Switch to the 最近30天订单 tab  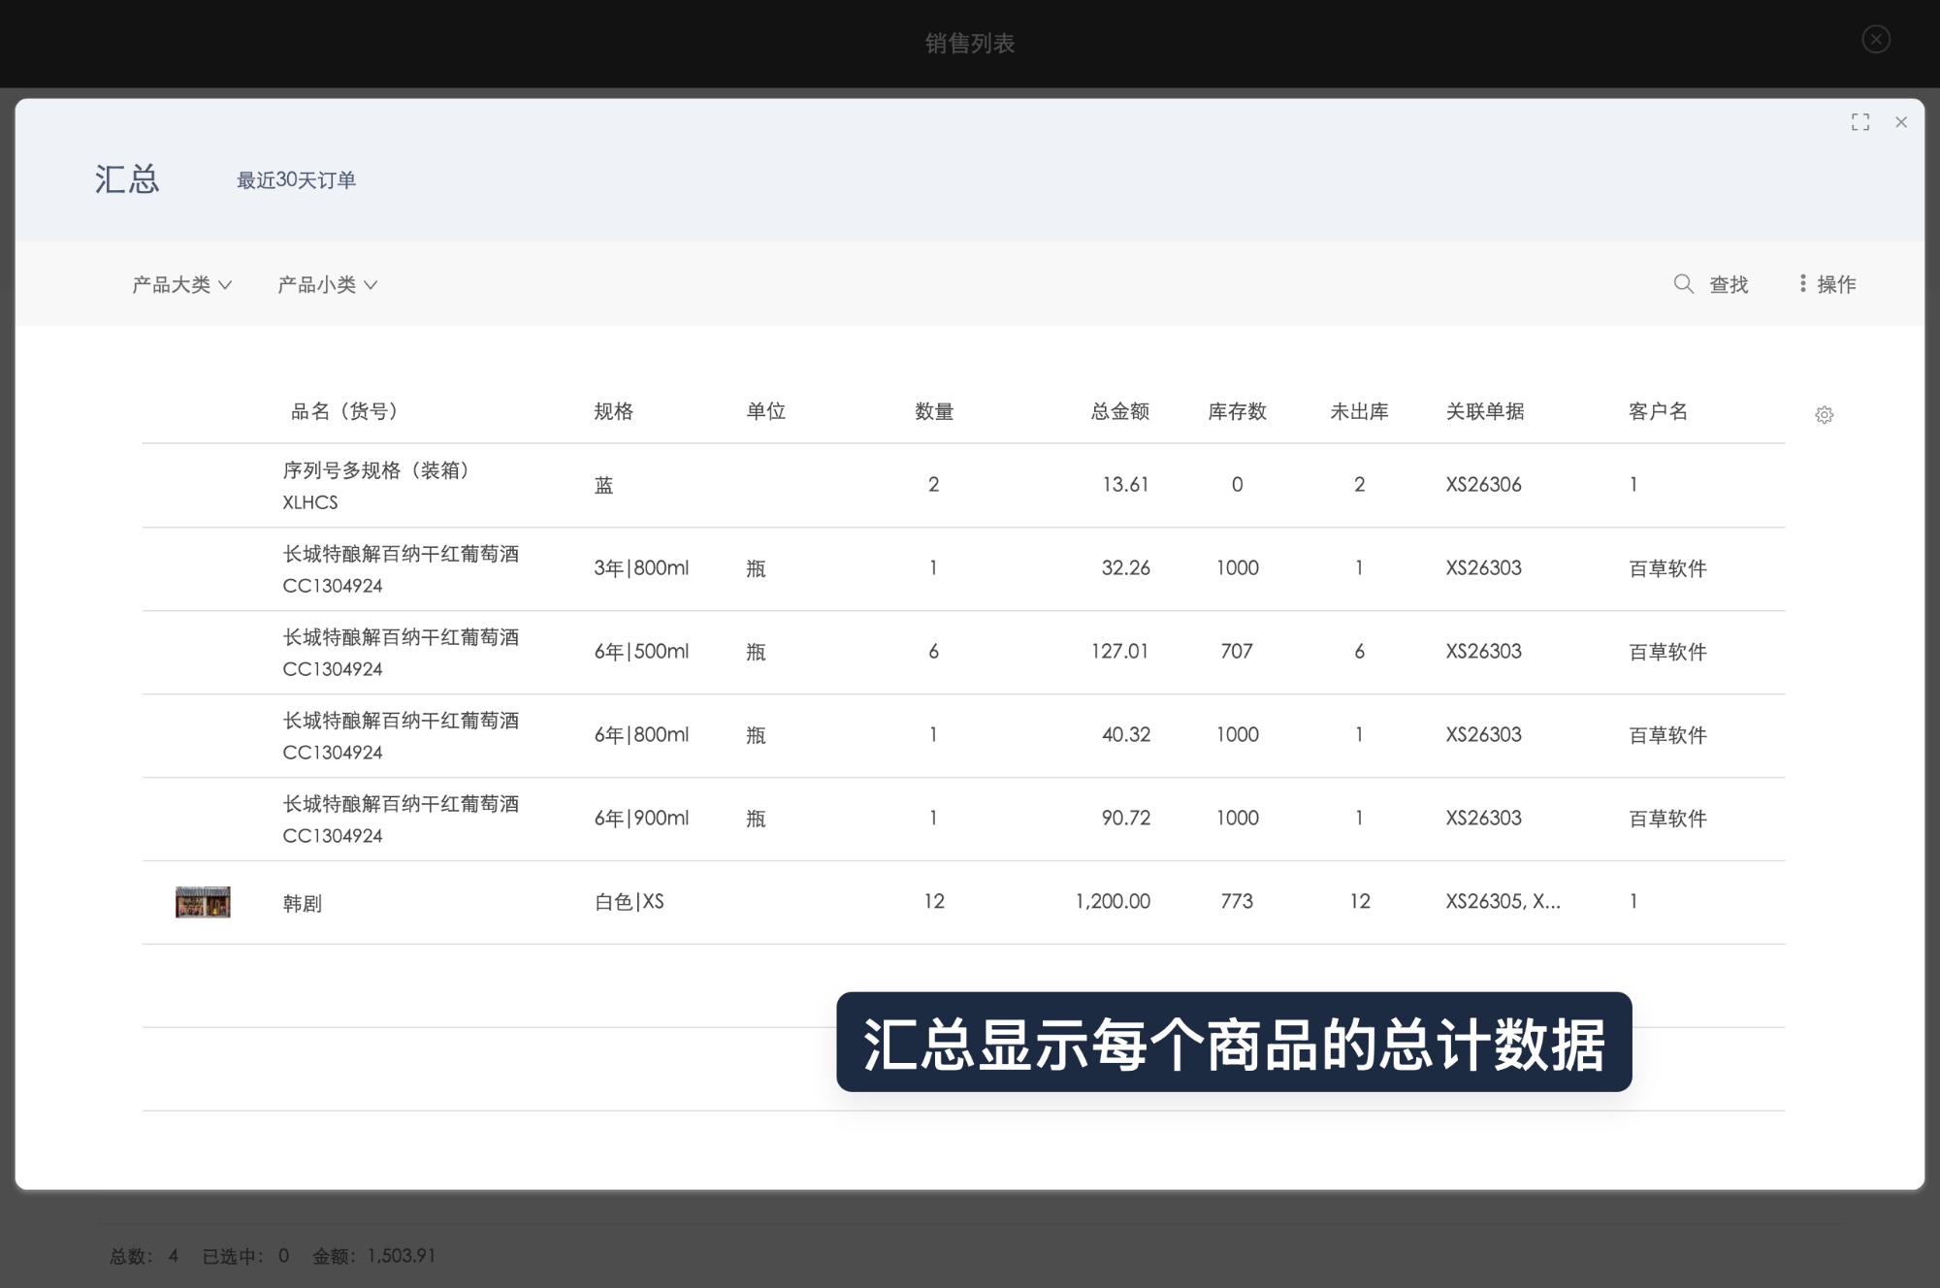click(x=296, y=180)
